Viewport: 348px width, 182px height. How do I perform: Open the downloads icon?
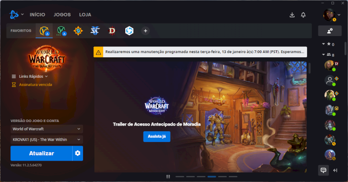pyautogui.click(x=292, y=15)
